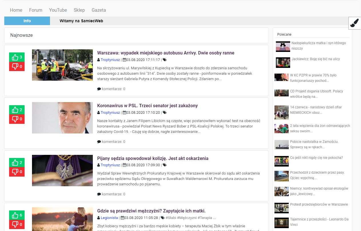
Task: Open recommended 2 lata więzienia dla żon
Action: point(320,128)
